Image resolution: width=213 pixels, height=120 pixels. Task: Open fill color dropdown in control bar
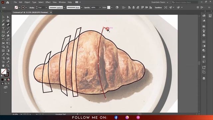(19, 7)
